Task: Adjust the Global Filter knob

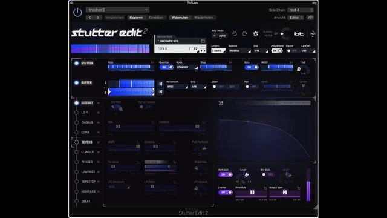Action: tap(285, 34)
